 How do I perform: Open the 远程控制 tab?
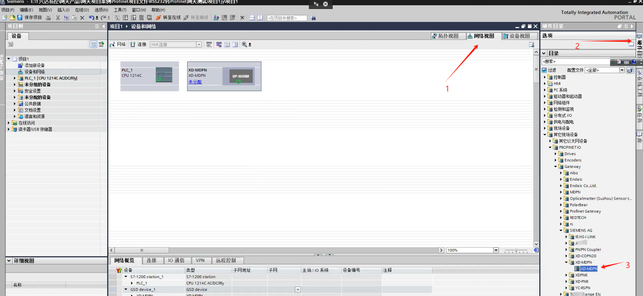[x=226, y=260]
